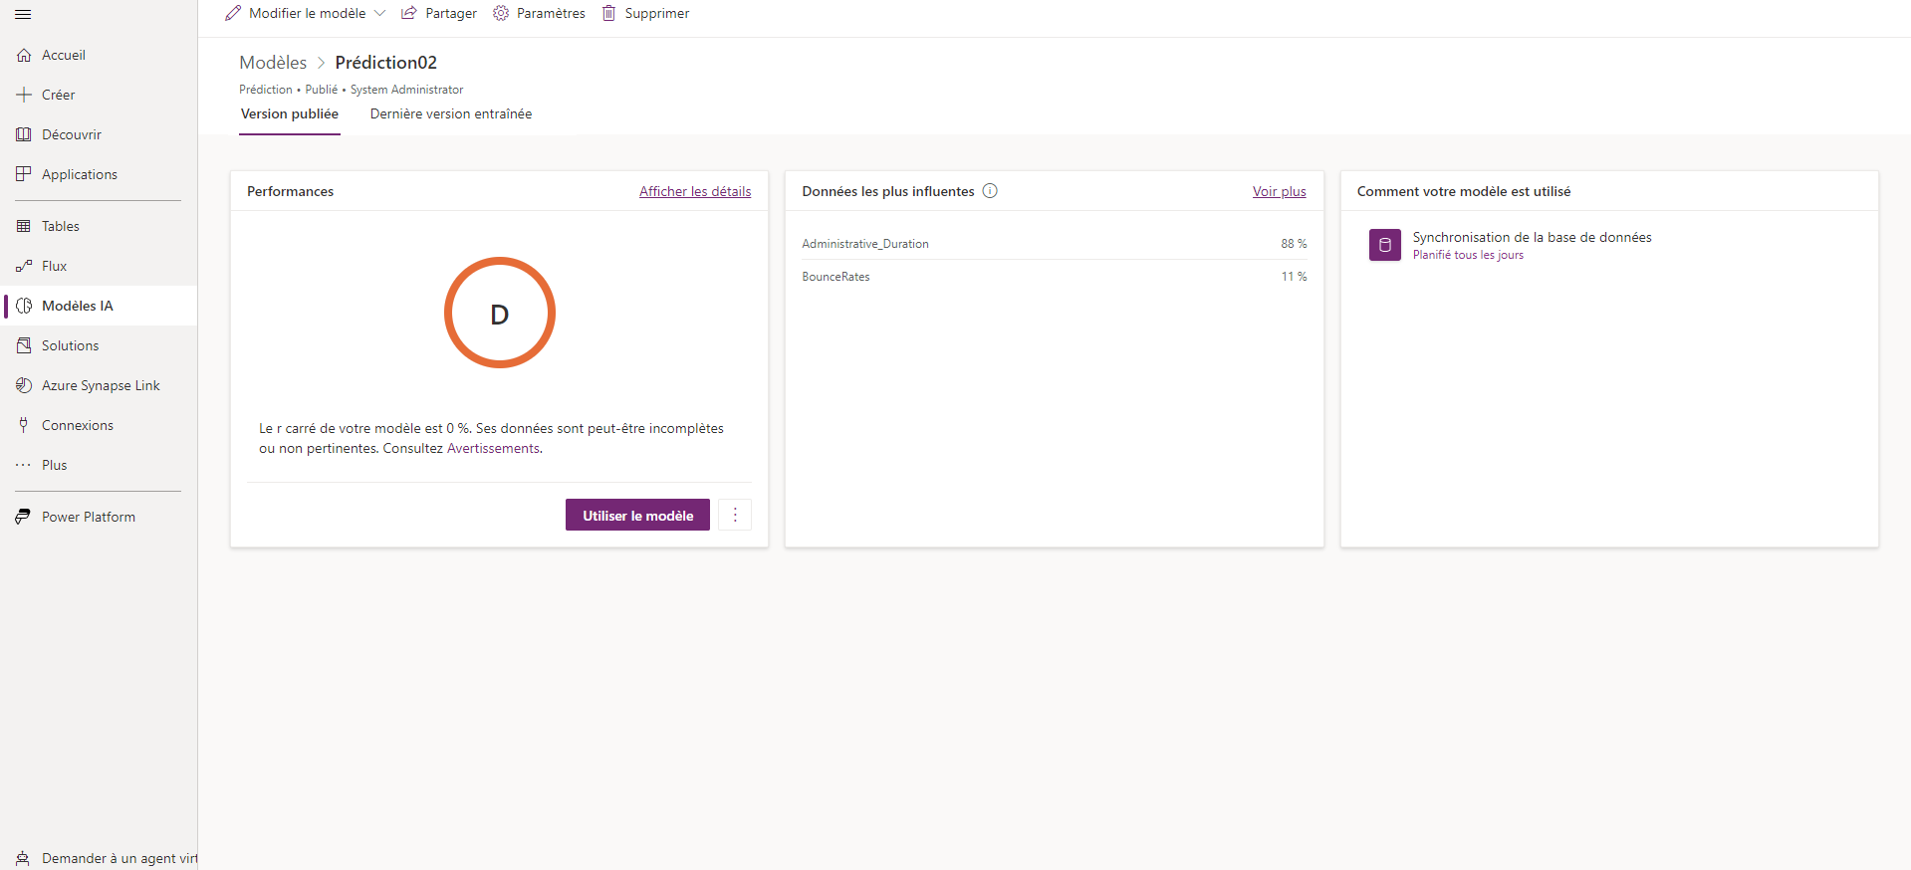Go back to Modèles breadcrumb
The image size is (1911, 870).
click(x=273, y=63)
